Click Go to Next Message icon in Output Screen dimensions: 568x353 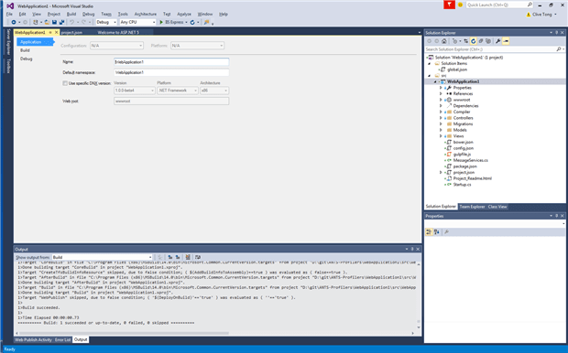(178, 257)
